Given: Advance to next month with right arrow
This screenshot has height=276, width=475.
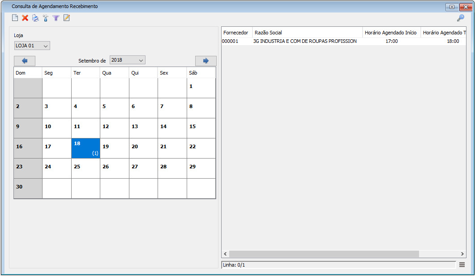Looking at the screenshot, I should pos(205,61).
